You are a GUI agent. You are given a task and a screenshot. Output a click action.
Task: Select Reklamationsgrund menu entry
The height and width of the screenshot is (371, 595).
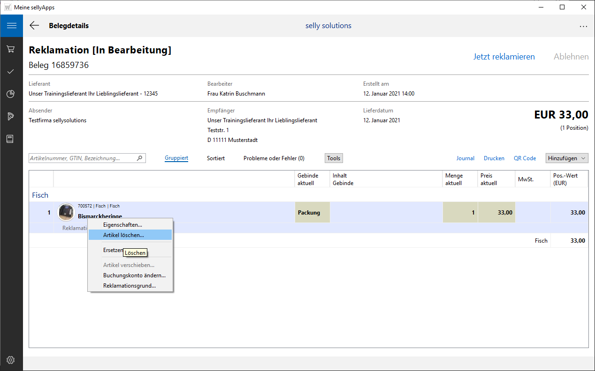[130, 286]
